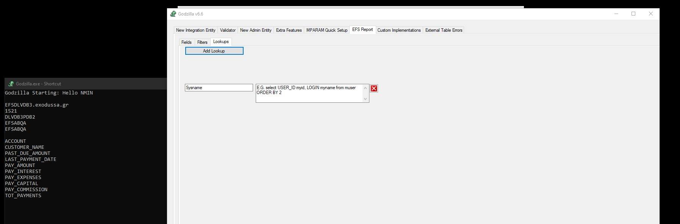The width and height of the screenshot is (680, 224).
Task: Open the New Admin Entity tab
Action: point(256,30)
